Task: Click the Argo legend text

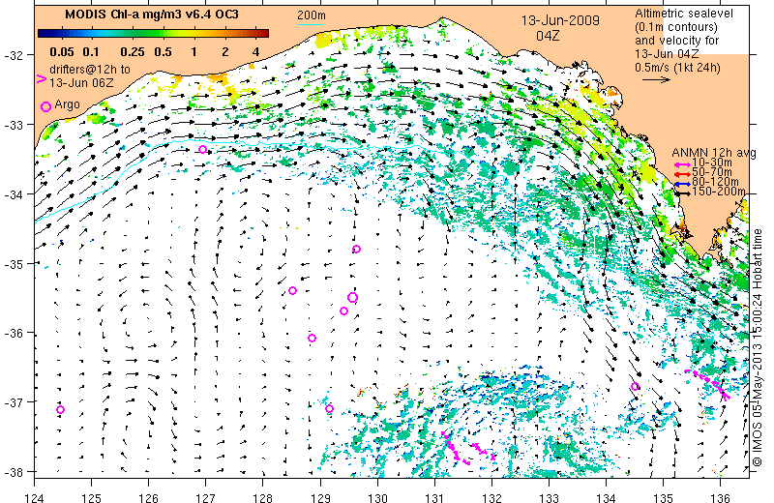Action: point(67,104)
